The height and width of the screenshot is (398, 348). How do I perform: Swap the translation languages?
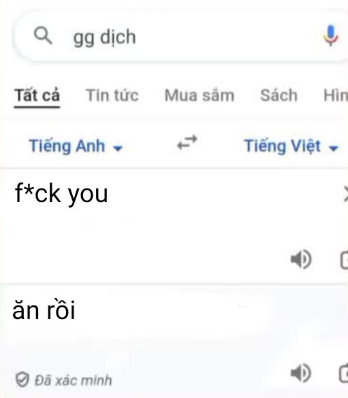(187, 142)
